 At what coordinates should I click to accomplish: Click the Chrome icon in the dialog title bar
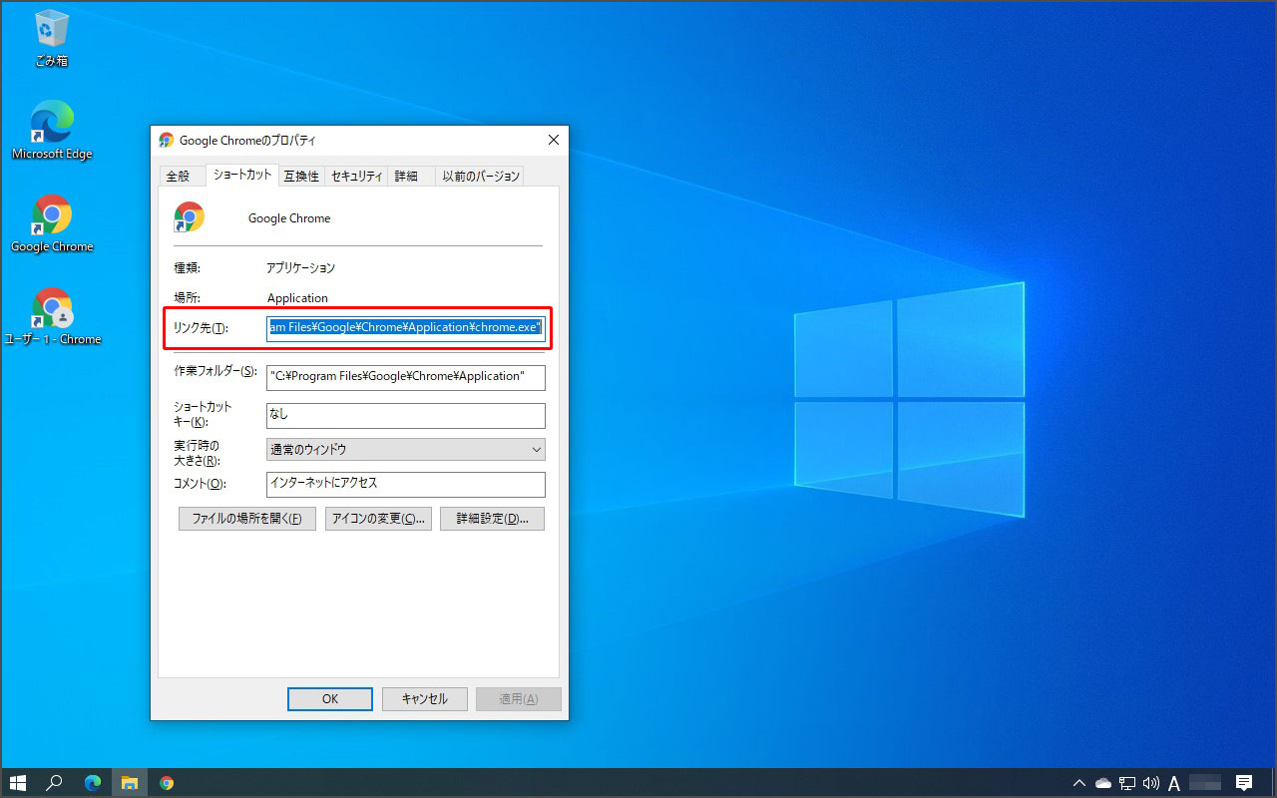coord(167,141)
